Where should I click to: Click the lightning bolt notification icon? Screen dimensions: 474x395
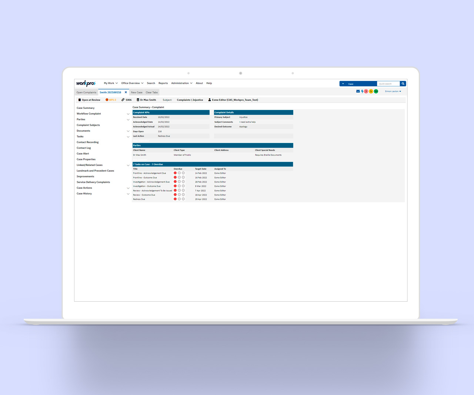362,91
